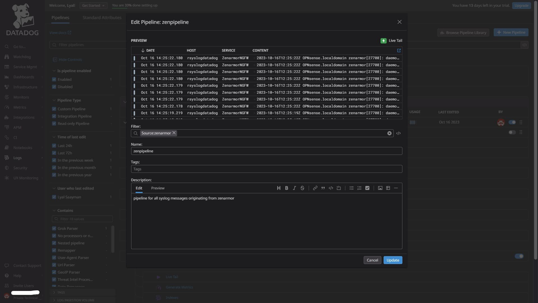Click the Update button
The height and width of the screenshot is (303, 538).
(393, 260)
